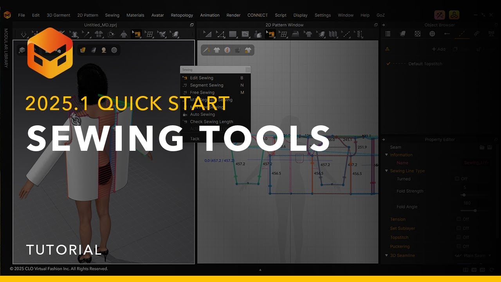
Task: Pop out the 2D Pattern Window
Action: (x=376, y=25)
